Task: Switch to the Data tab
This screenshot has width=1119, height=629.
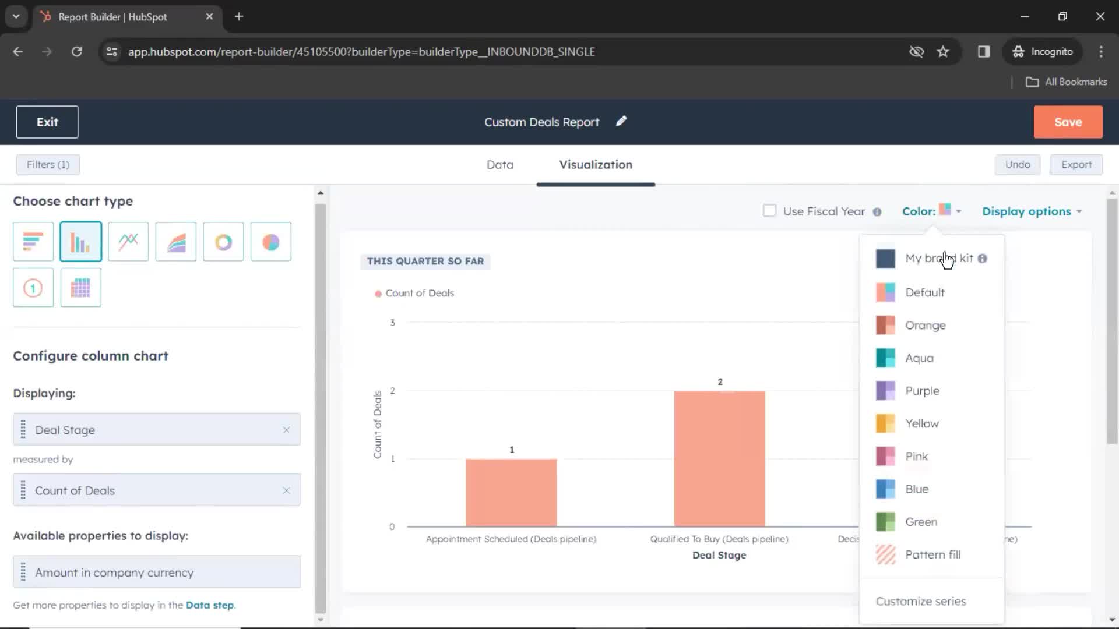Action: [500, 165]
